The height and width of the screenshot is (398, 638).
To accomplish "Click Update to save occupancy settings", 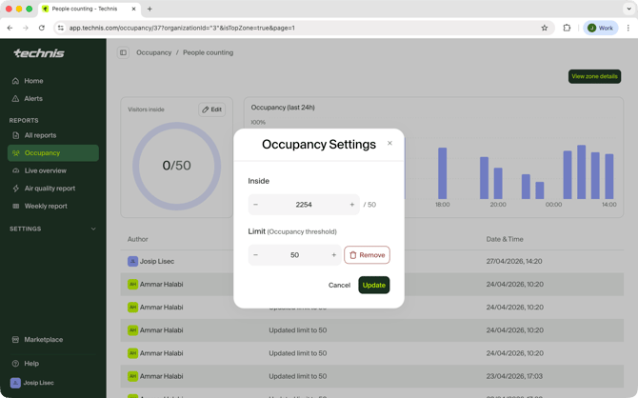I will tap(374, 285).
